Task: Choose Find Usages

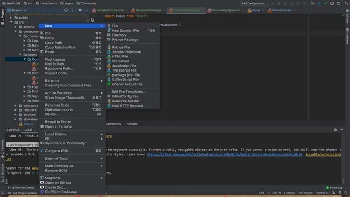Action: coord(55,60)
